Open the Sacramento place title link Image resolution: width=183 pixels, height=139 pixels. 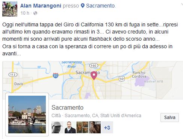(67, 108)
